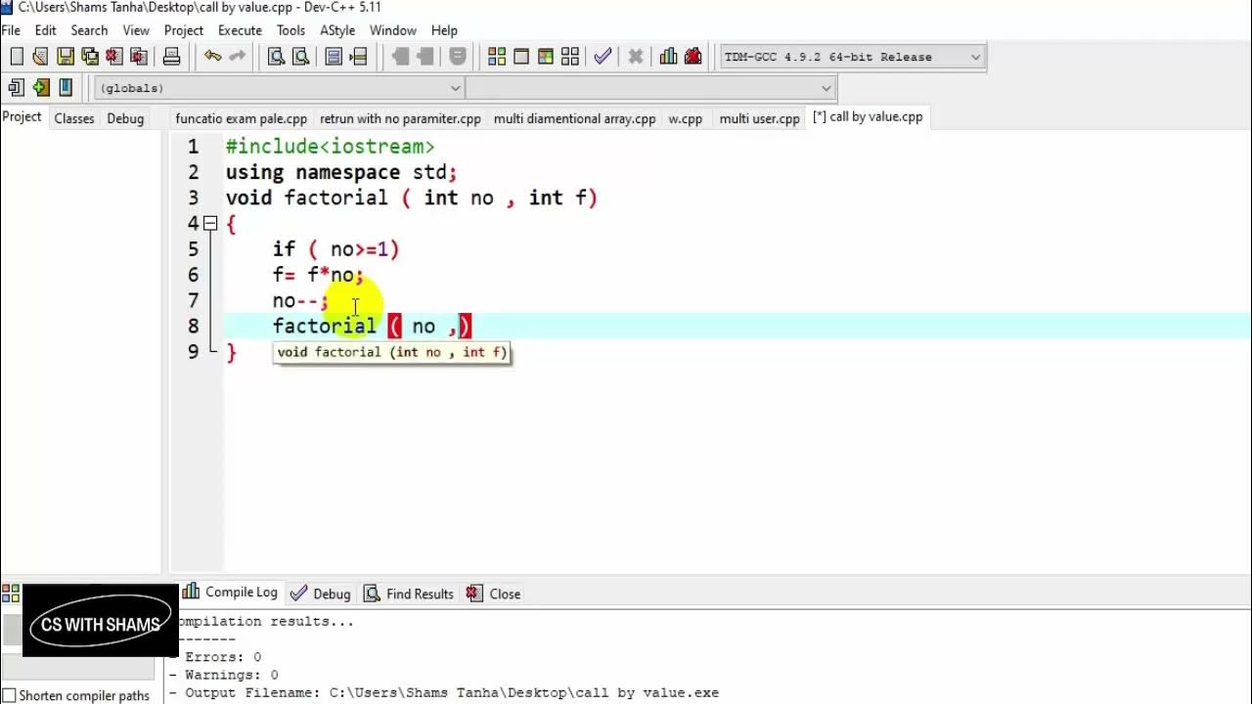
Task: Open the Help menu
Action: [x=444, y=30]
